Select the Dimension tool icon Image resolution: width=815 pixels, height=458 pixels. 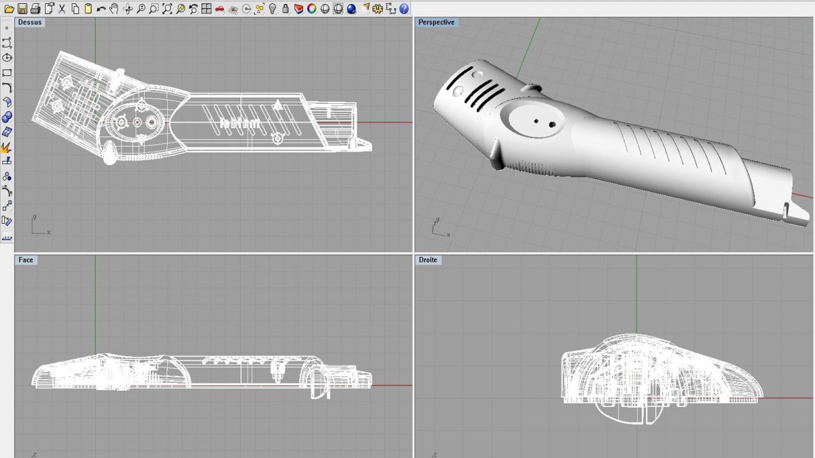coord(391,9)
